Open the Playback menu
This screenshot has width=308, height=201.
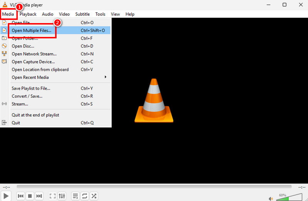pyautogui.click(x=28, y=14)
